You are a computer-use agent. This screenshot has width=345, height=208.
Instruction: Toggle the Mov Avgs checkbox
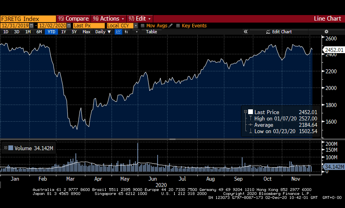(143, 26)
